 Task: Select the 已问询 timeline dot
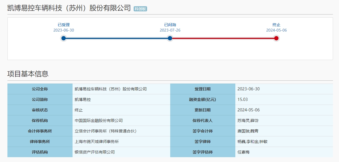170,38
